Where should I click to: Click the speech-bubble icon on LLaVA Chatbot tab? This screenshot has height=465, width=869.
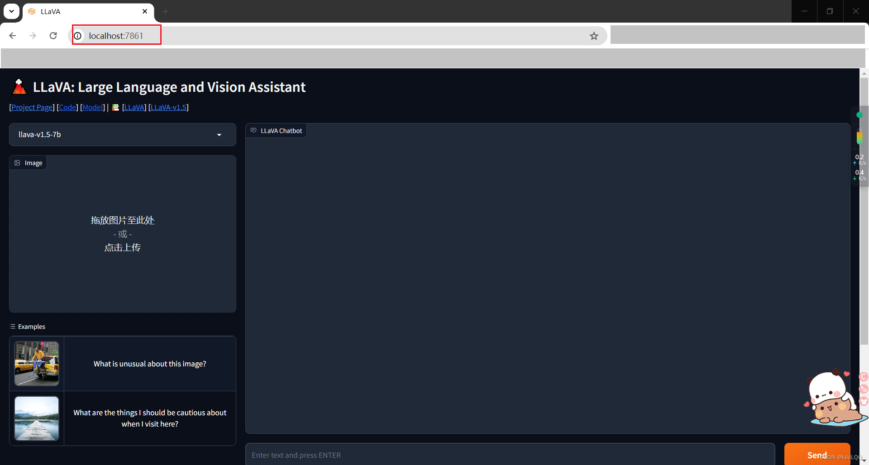(x=253, y=130)
